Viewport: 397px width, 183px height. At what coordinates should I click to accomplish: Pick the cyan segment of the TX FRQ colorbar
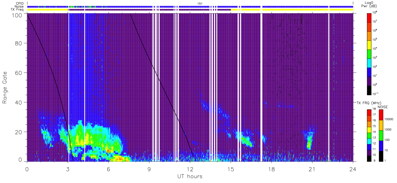click(x=370, y=141)
